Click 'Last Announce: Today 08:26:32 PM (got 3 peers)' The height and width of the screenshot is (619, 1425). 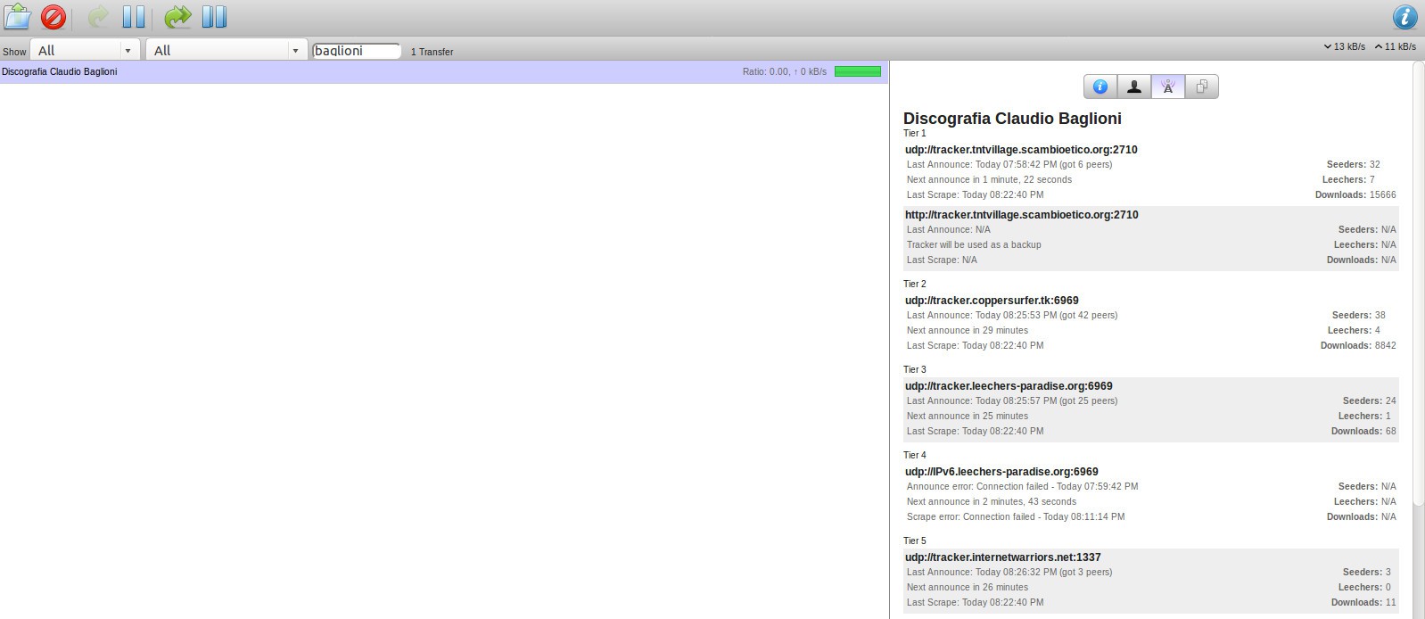click(1009, 573)
